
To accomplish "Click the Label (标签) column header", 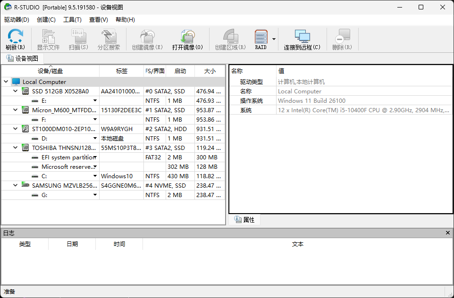I will coord(122,71).
